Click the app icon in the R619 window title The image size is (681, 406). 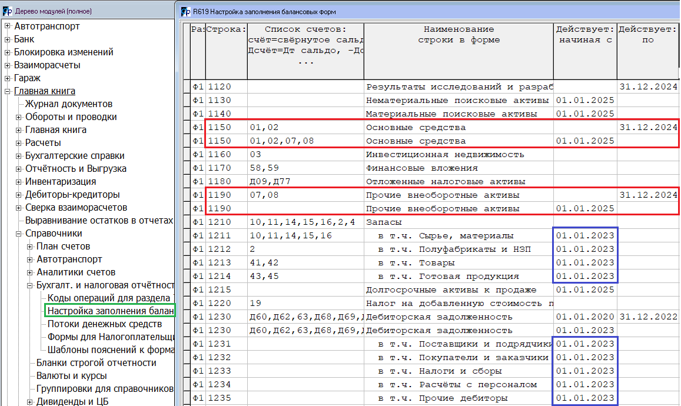(184, 11)
